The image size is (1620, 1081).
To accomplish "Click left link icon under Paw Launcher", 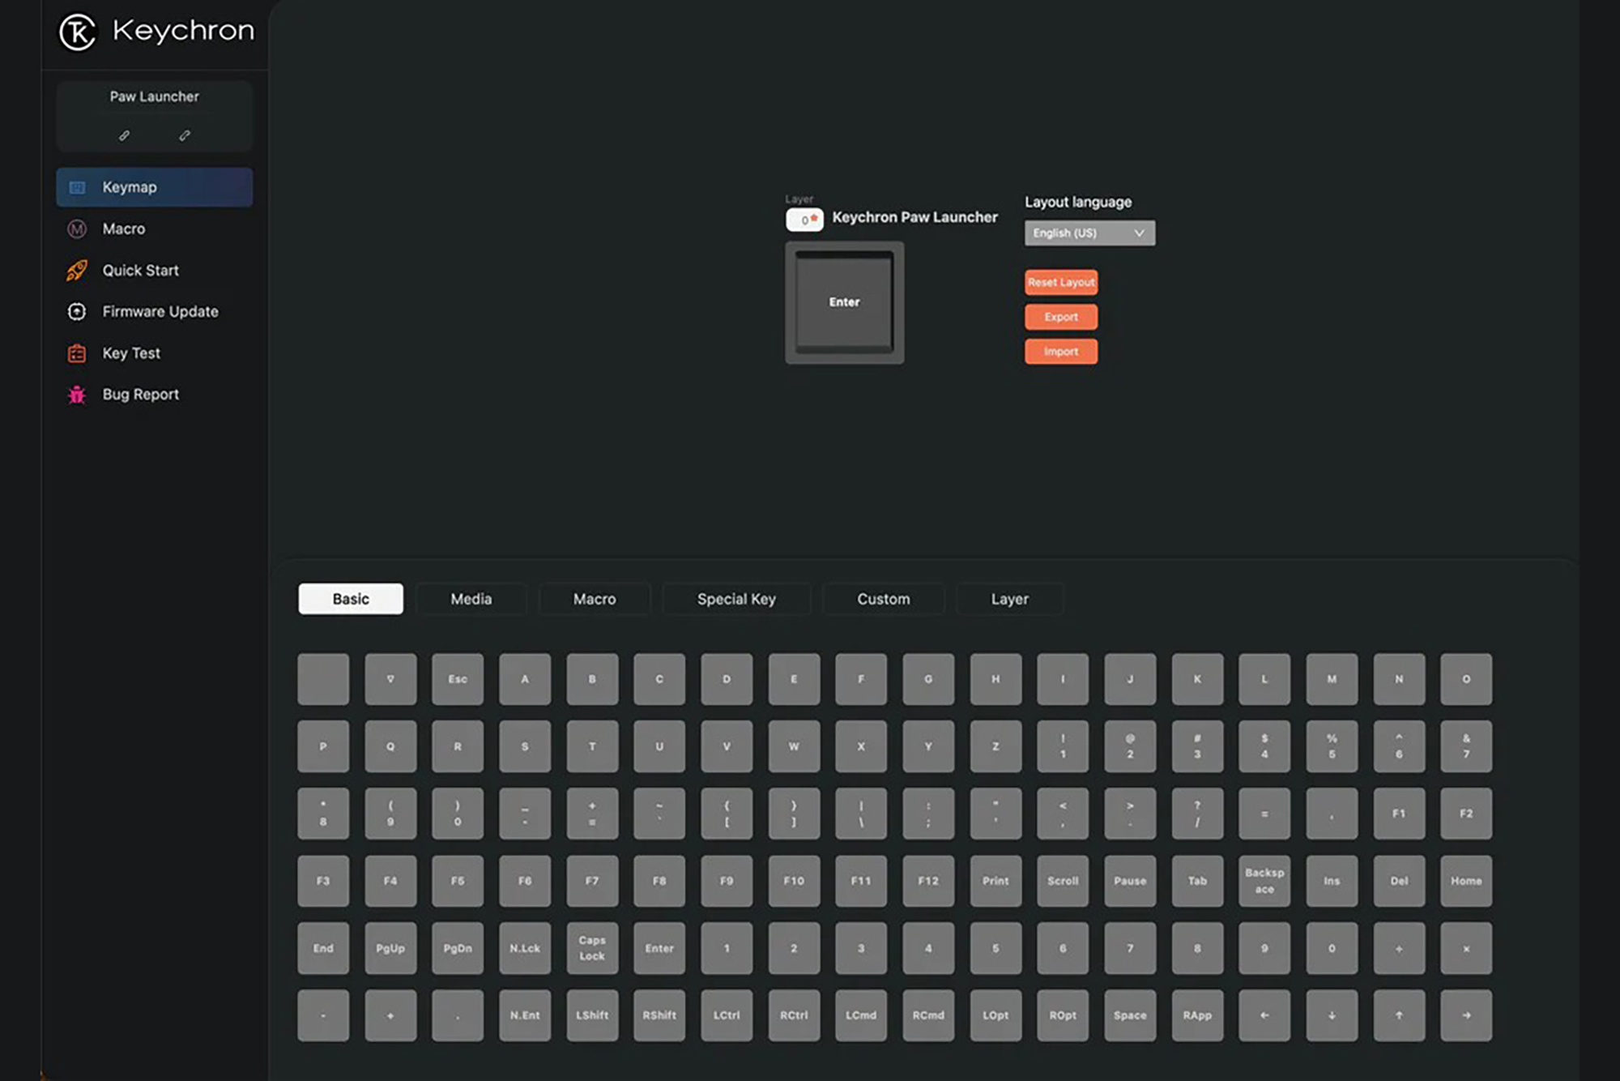I will click(124, 135).
